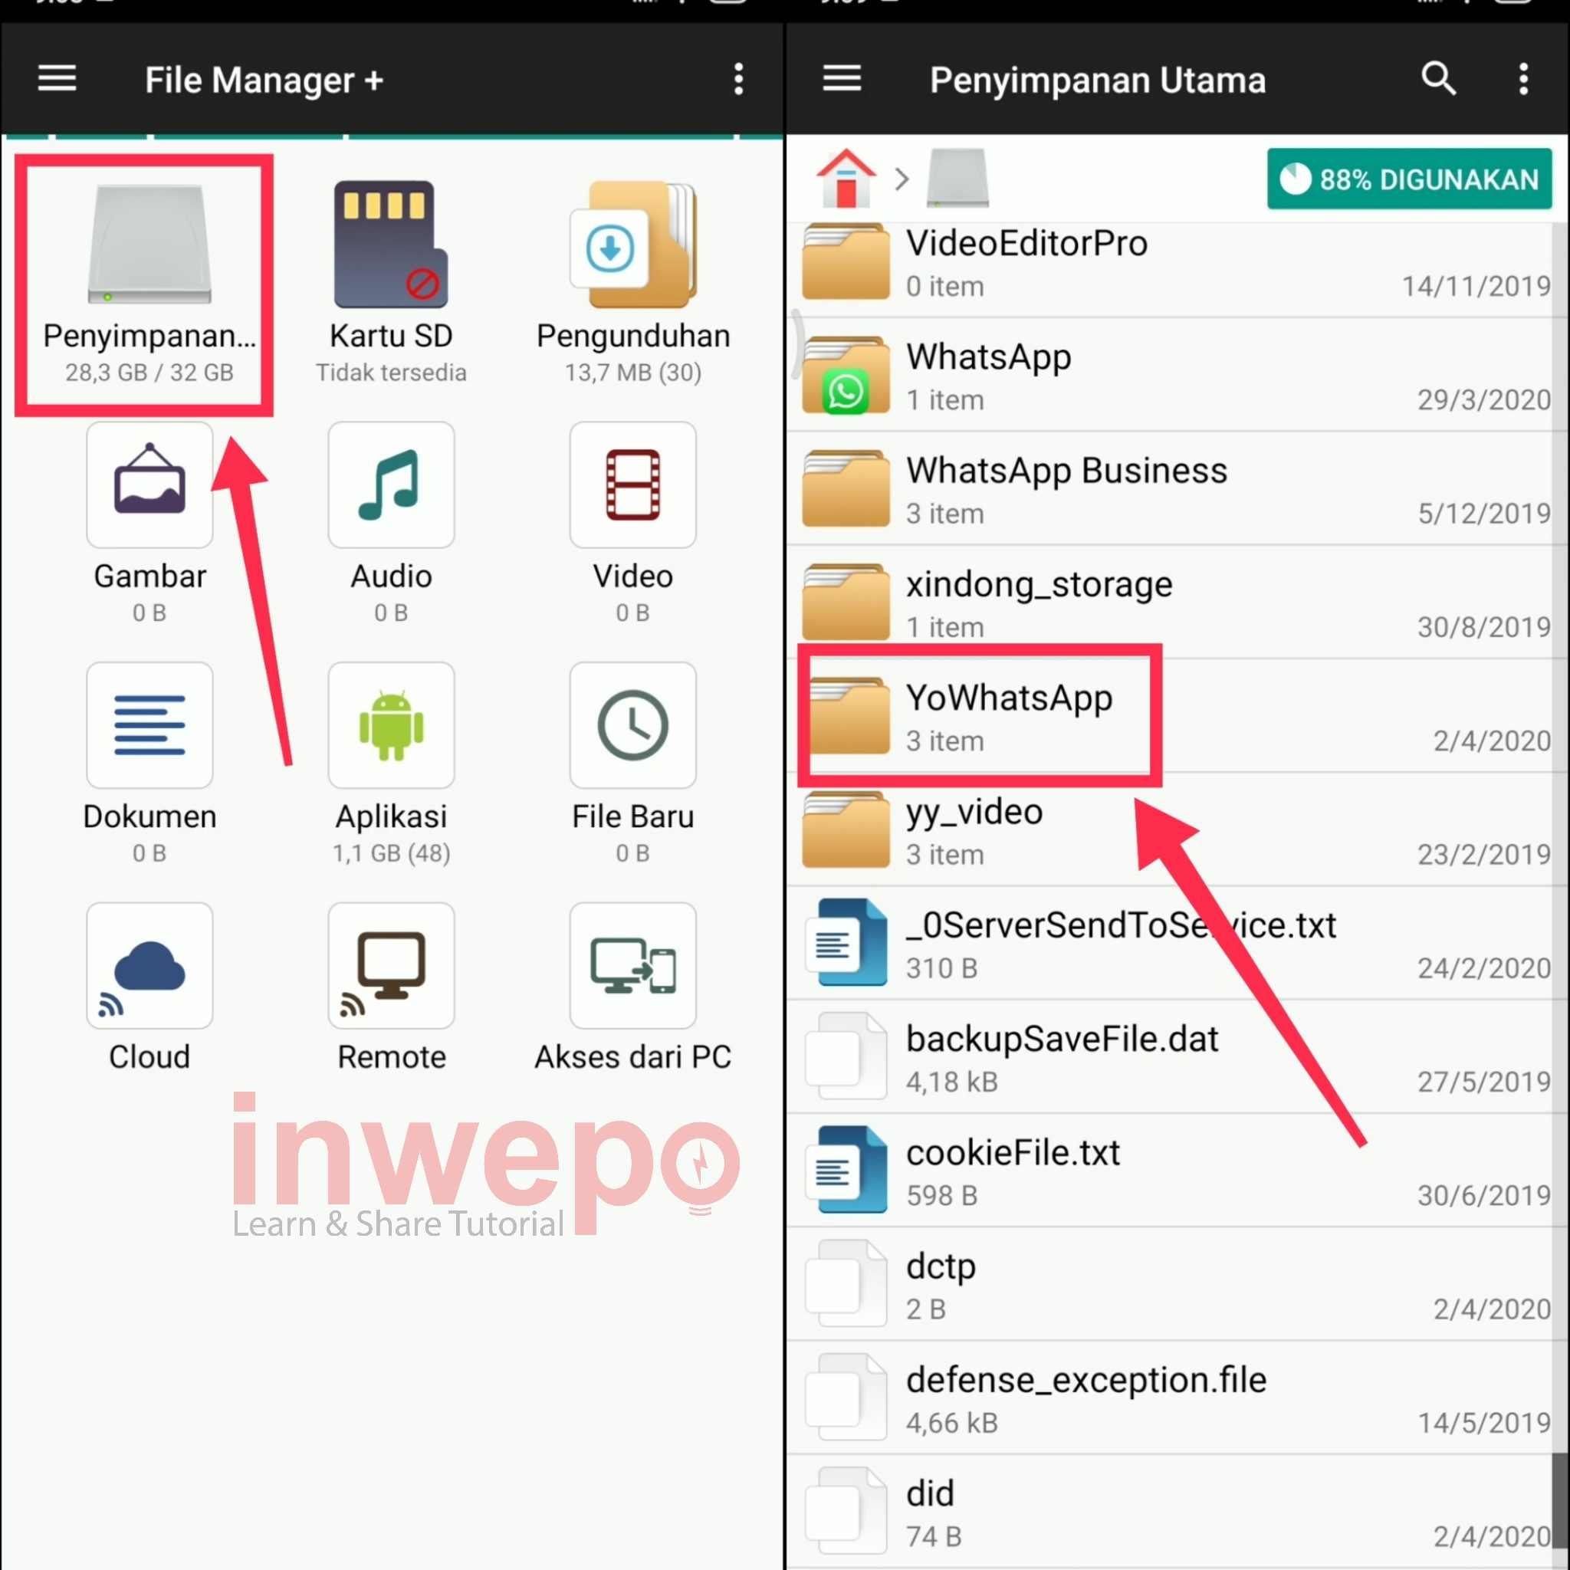Tap the search magnifier in Penyimpanan Utama
This screenshot has height=1570, width=1570.
point(1437,79)
